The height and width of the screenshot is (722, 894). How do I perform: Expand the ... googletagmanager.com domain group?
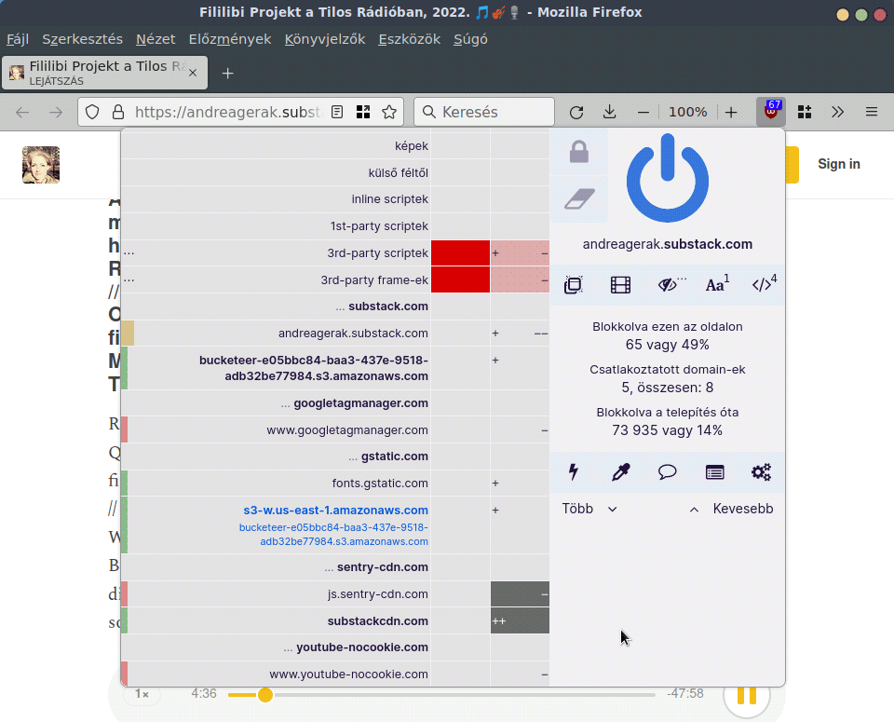tap(354, 403)
